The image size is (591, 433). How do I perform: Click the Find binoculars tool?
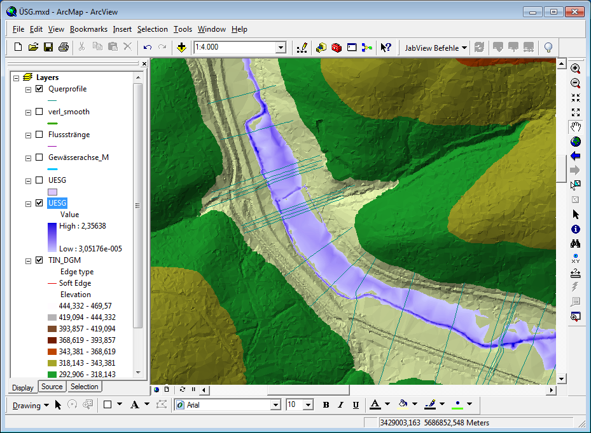coord(576,244)
